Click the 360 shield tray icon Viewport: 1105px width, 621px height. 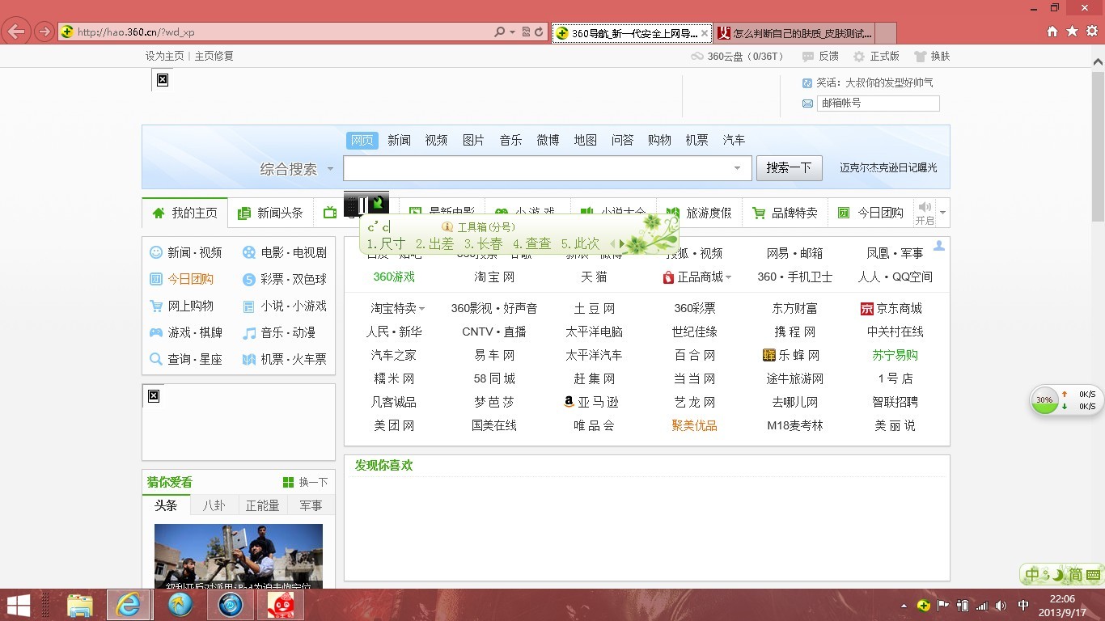pyautogui.click(x=923, y=605)
